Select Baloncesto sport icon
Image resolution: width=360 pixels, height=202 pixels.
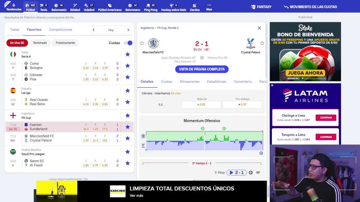click(x=59, y=7)
